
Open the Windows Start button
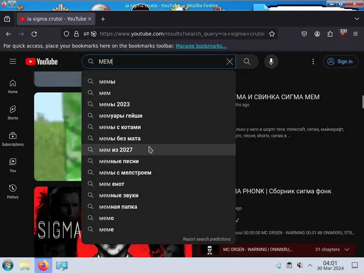[8, 265]
